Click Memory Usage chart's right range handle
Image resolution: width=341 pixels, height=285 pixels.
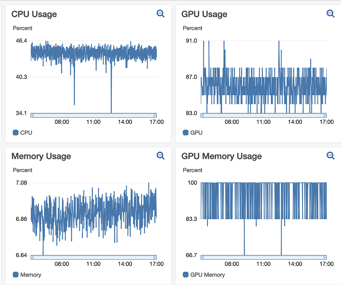coord(155,257)
